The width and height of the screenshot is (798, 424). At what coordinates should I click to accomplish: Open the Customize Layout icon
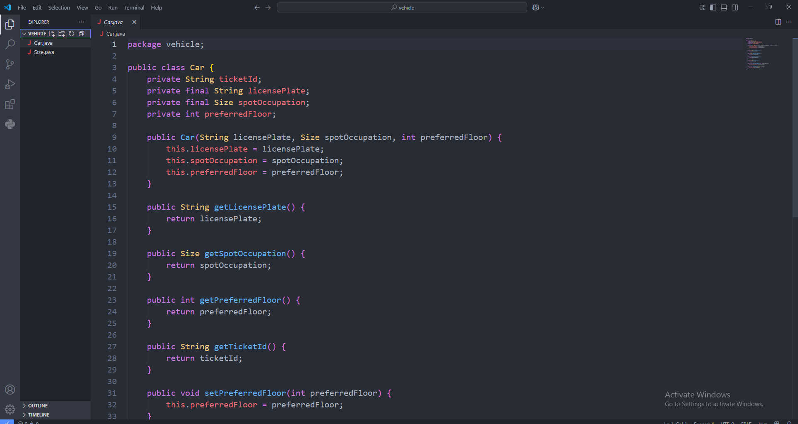[x=702, y=7]
